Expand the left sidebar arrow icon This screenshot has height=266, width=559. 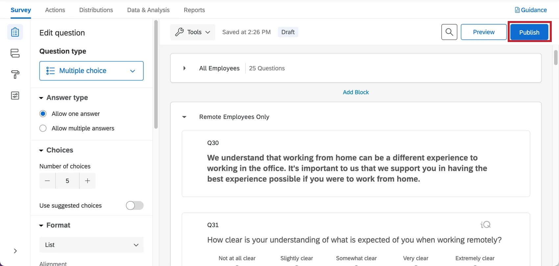pyautogui.click(x=15, y=251)
